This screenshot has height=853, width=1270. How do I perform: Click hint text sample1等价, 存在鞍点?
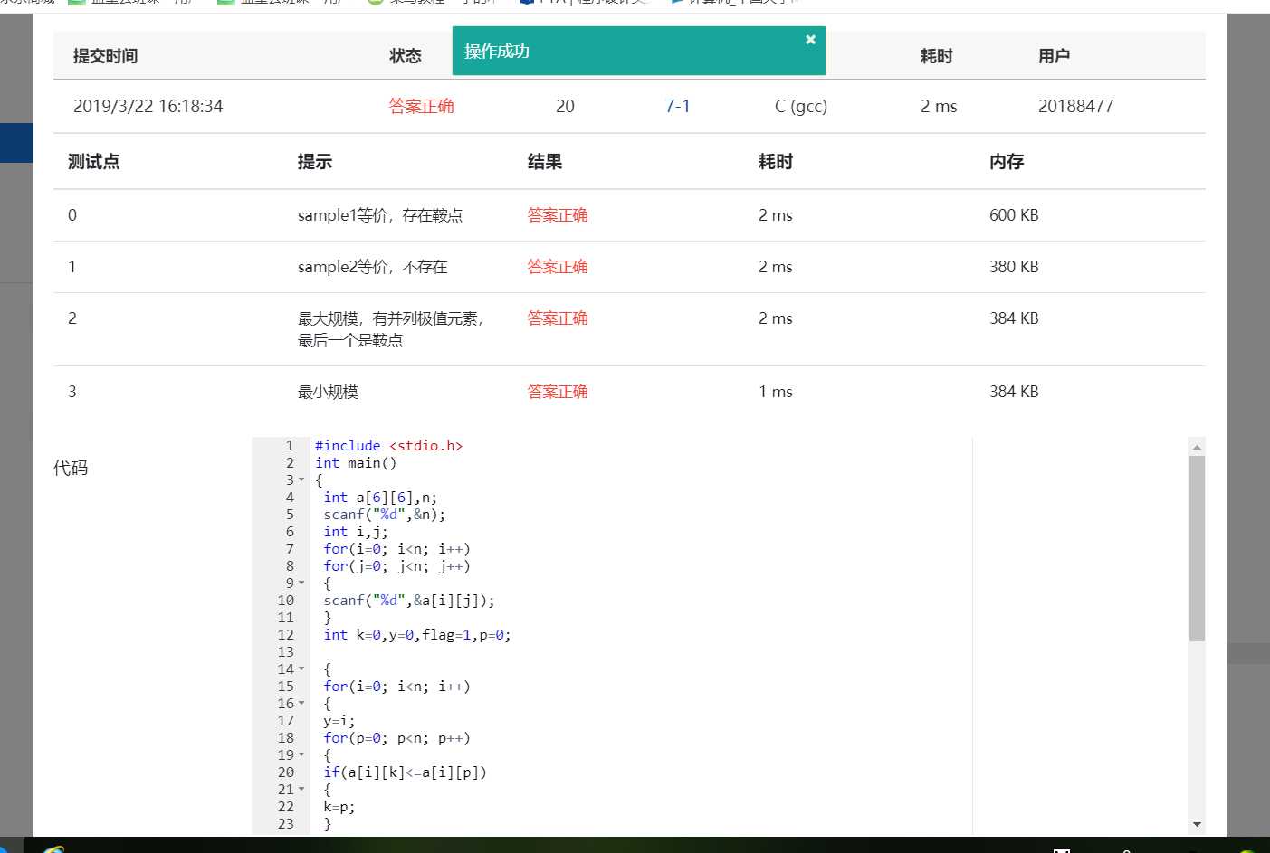coord(380,215)
